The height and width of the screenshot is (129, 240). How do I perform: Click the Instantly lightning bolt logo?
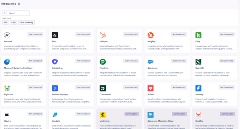point(198,88)
